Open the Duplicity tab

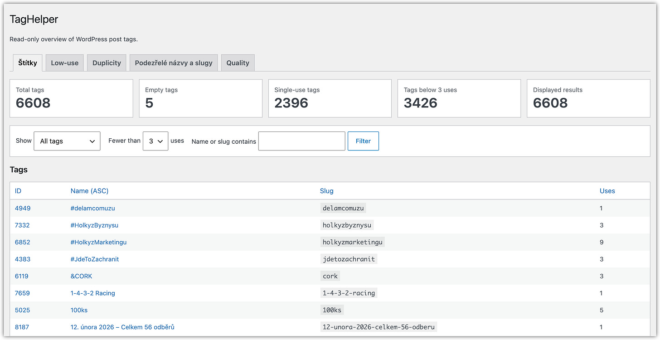coord(107,63)
